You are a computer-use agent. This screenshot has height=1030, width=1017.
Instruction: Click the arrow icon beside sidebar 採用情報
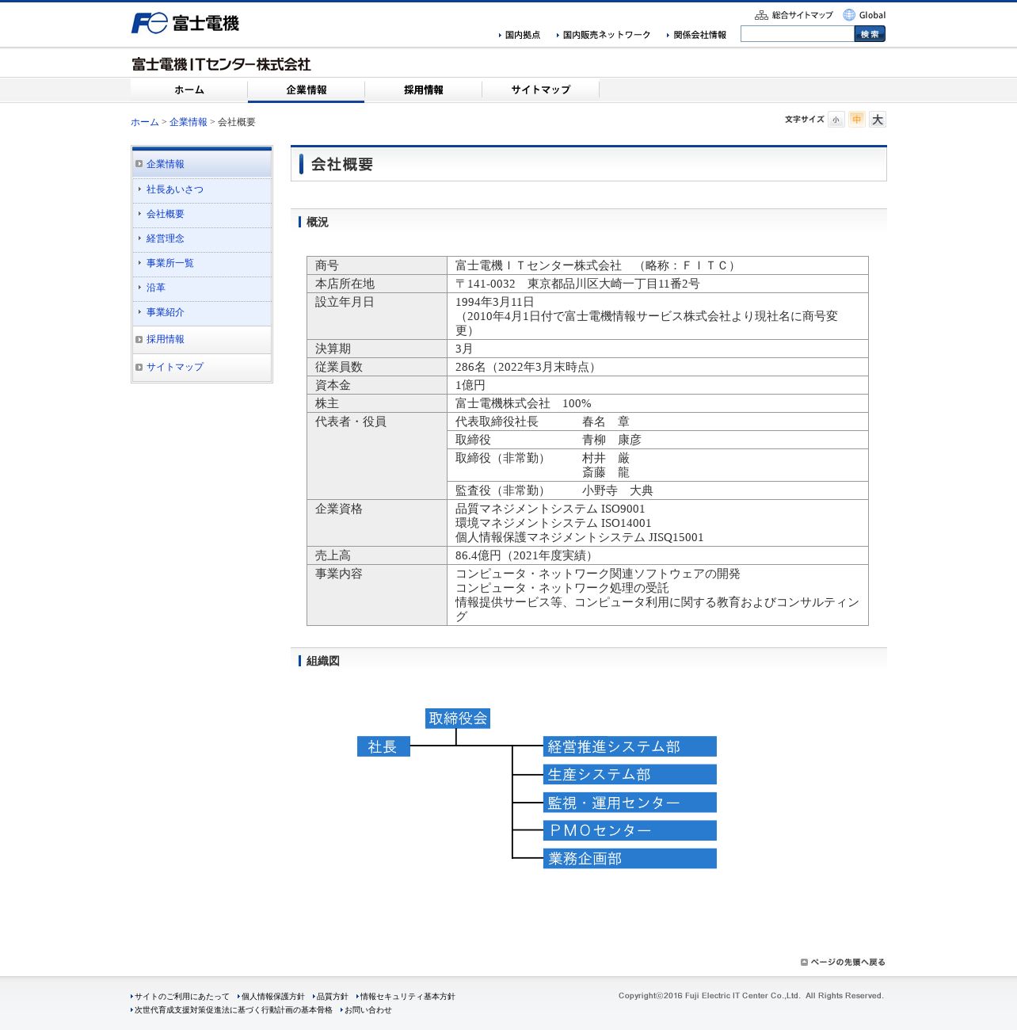(x=139, y=339)
